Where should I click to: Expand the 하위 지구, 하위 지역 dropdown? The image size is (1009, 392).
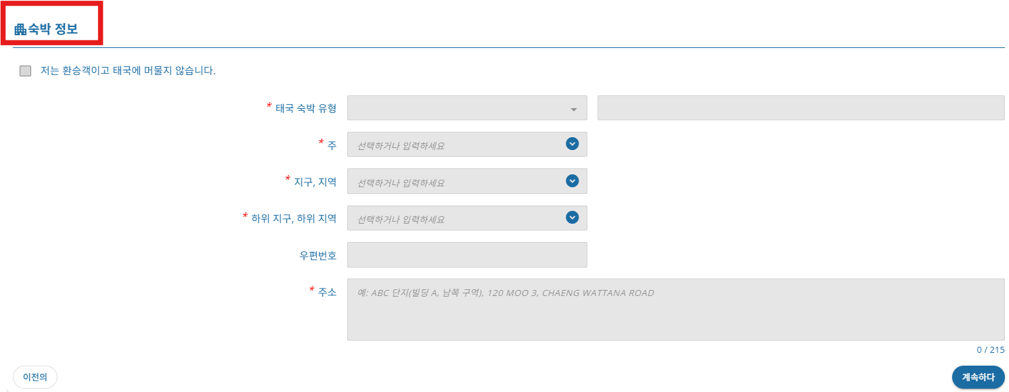[x=467, y=218]
